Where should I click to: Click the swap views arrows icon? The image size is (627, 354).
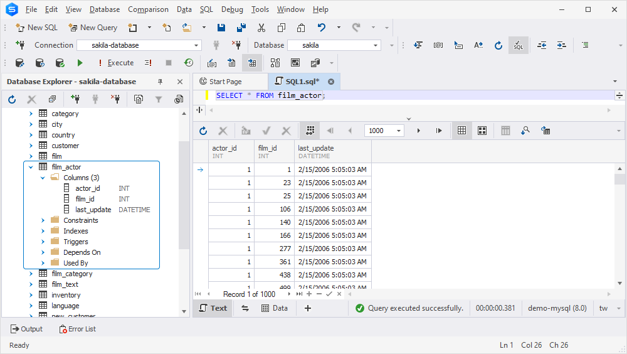click(x=245, y=308)
